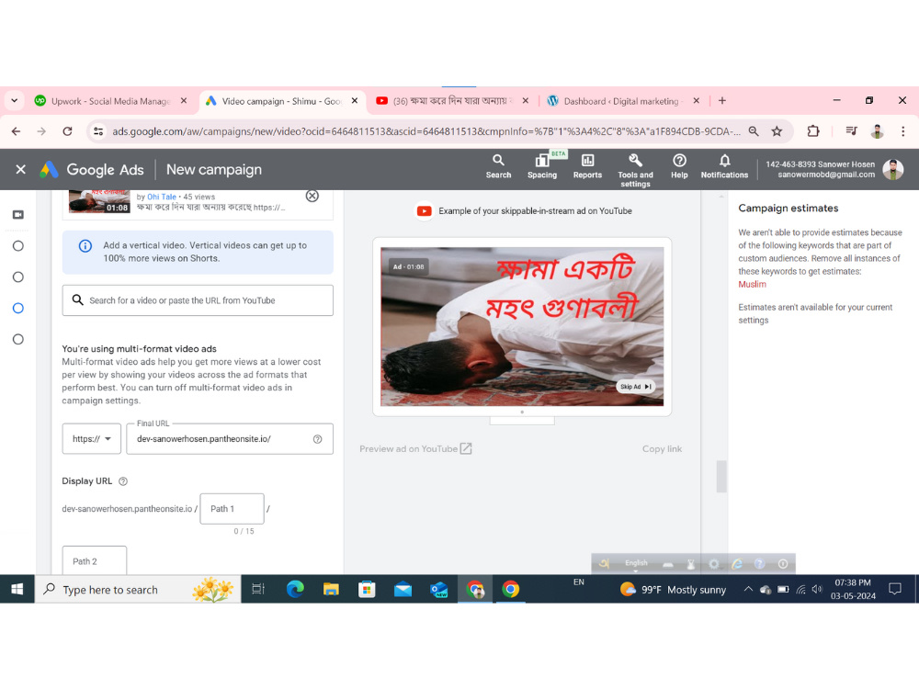This screenshot has height=689, width=919.
Task: Click the video camera step icon in left rail
Action: (18, 214)
